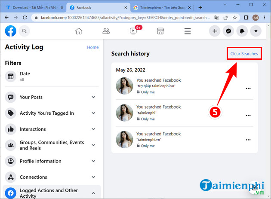
Task: Click avatar of "taimienphi" search entry
Action: pos(124,113)
